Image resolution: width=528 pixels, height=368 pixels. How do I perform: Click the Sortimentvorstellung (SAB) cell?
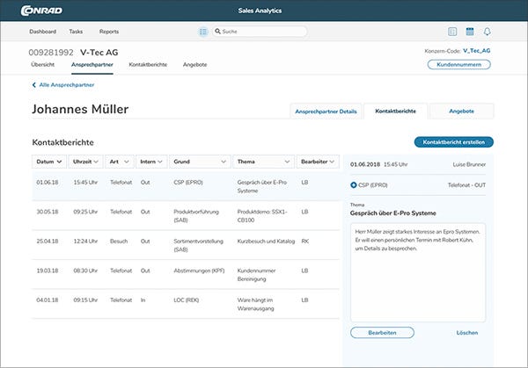click(198, 245)
